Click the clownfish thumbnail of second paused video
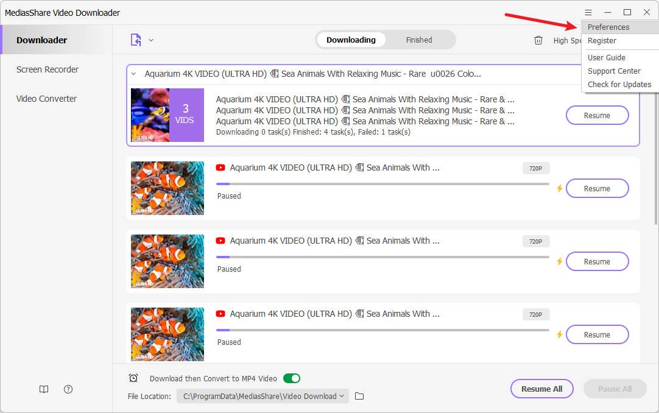The width and height of the screenshot is (659, 413). [x=167, y=261]
